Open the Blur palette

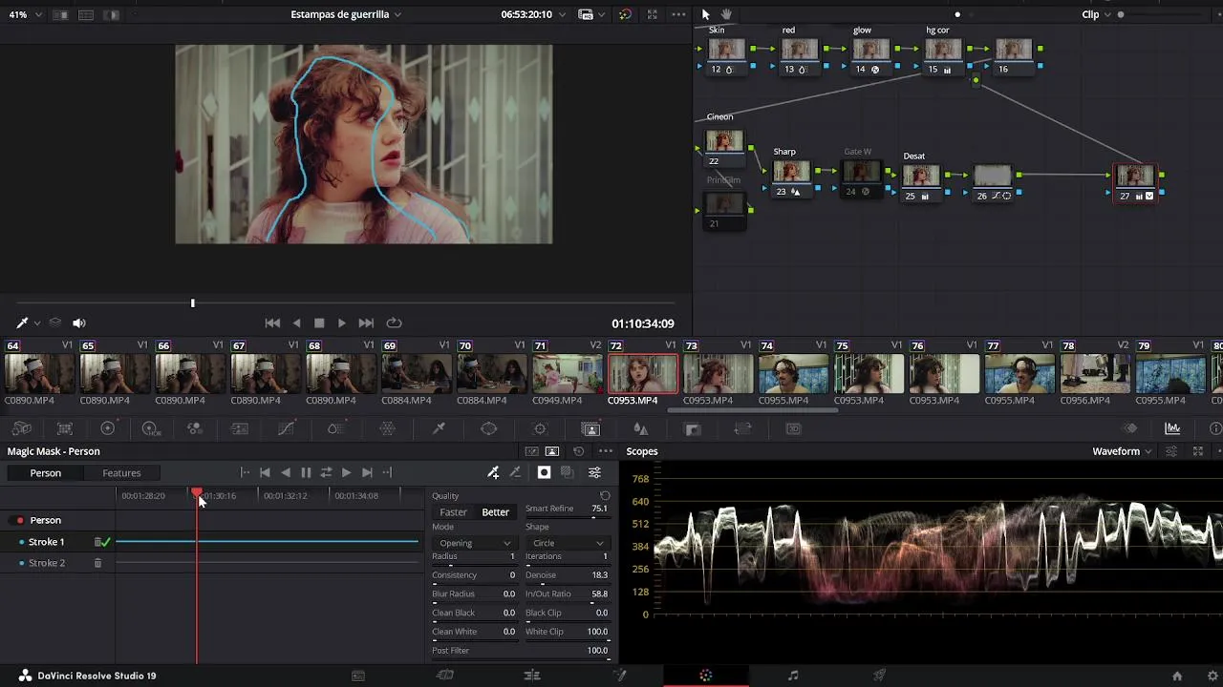coord(641,429)
